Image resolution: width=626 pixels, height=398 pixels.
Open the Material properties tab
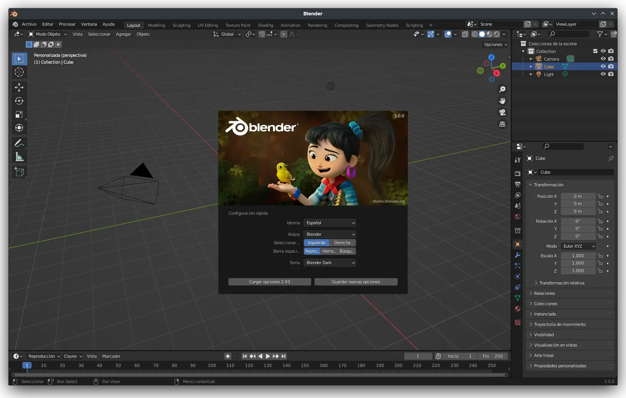click(518, 309)
